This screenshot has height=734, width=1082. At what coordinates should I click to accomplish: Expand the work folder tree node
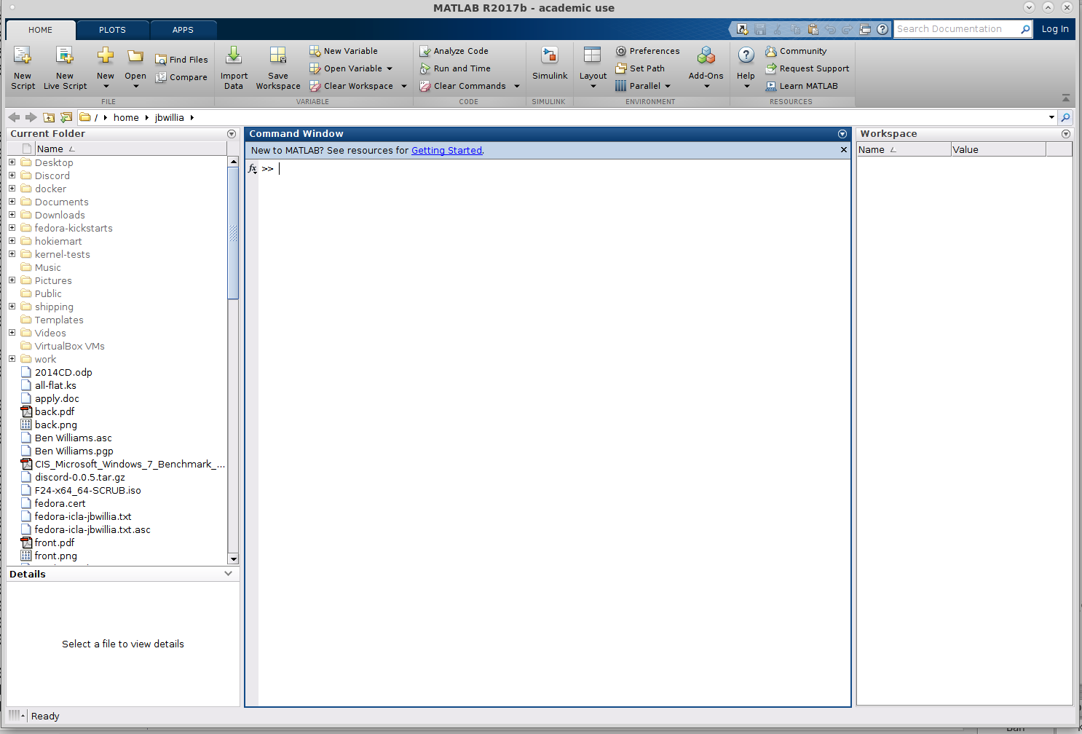[12, 359]
